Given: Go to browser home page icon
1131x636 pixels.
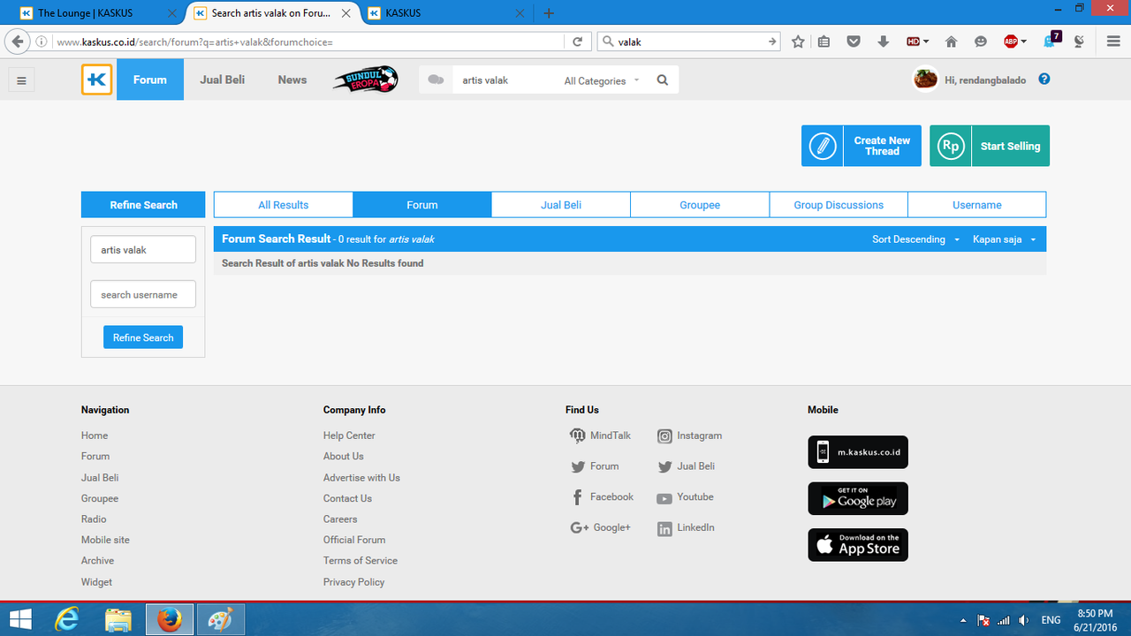Looking at the screenshot, I should 952,42.
